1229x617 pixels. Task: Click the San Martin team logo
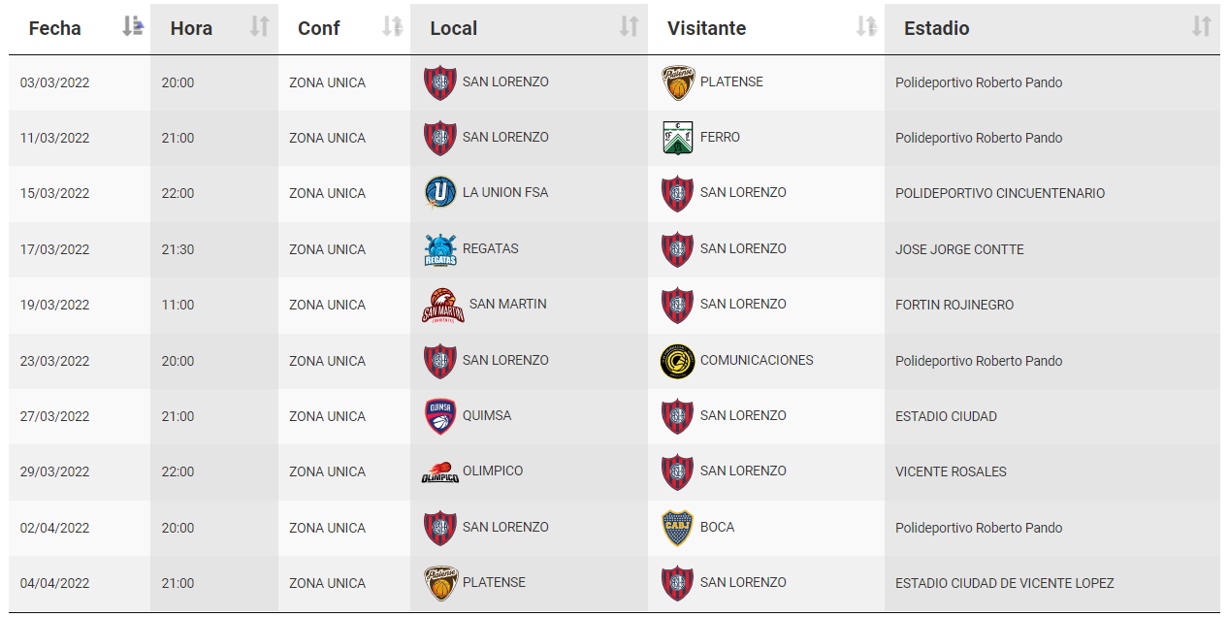click(443, 305)
